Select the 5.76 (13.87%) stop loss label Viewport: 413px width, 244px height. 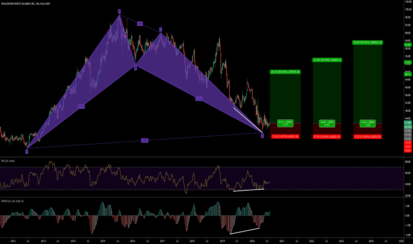pyautogui.click(x=286, y=136)
